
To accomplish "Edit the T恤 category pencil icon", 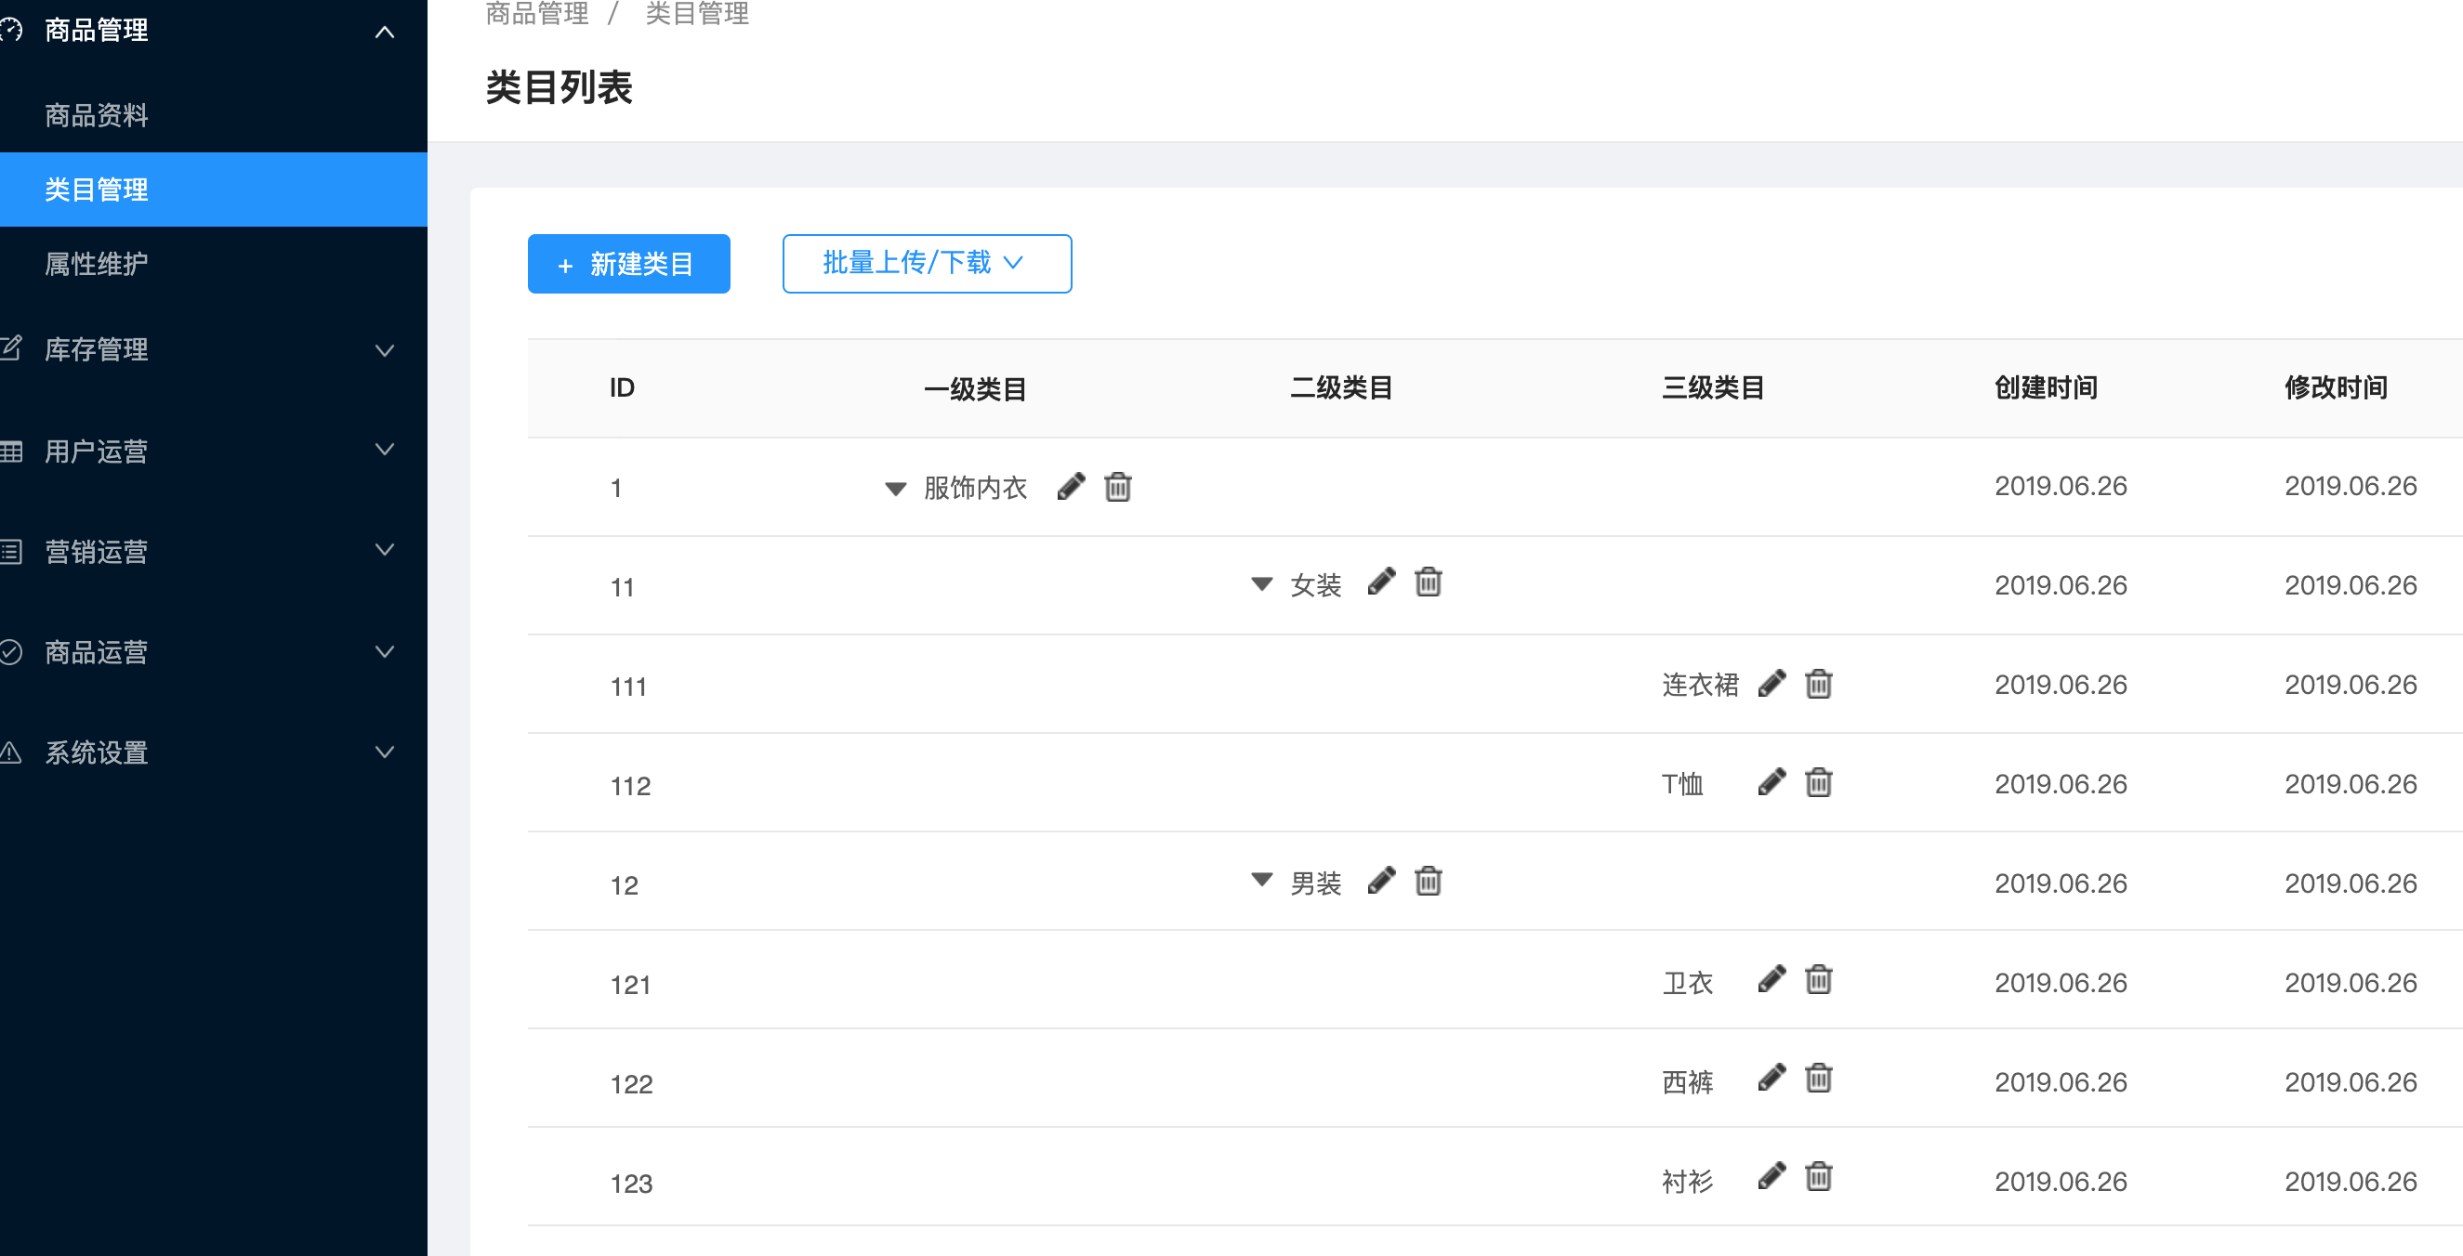I will coord(1772,783).
